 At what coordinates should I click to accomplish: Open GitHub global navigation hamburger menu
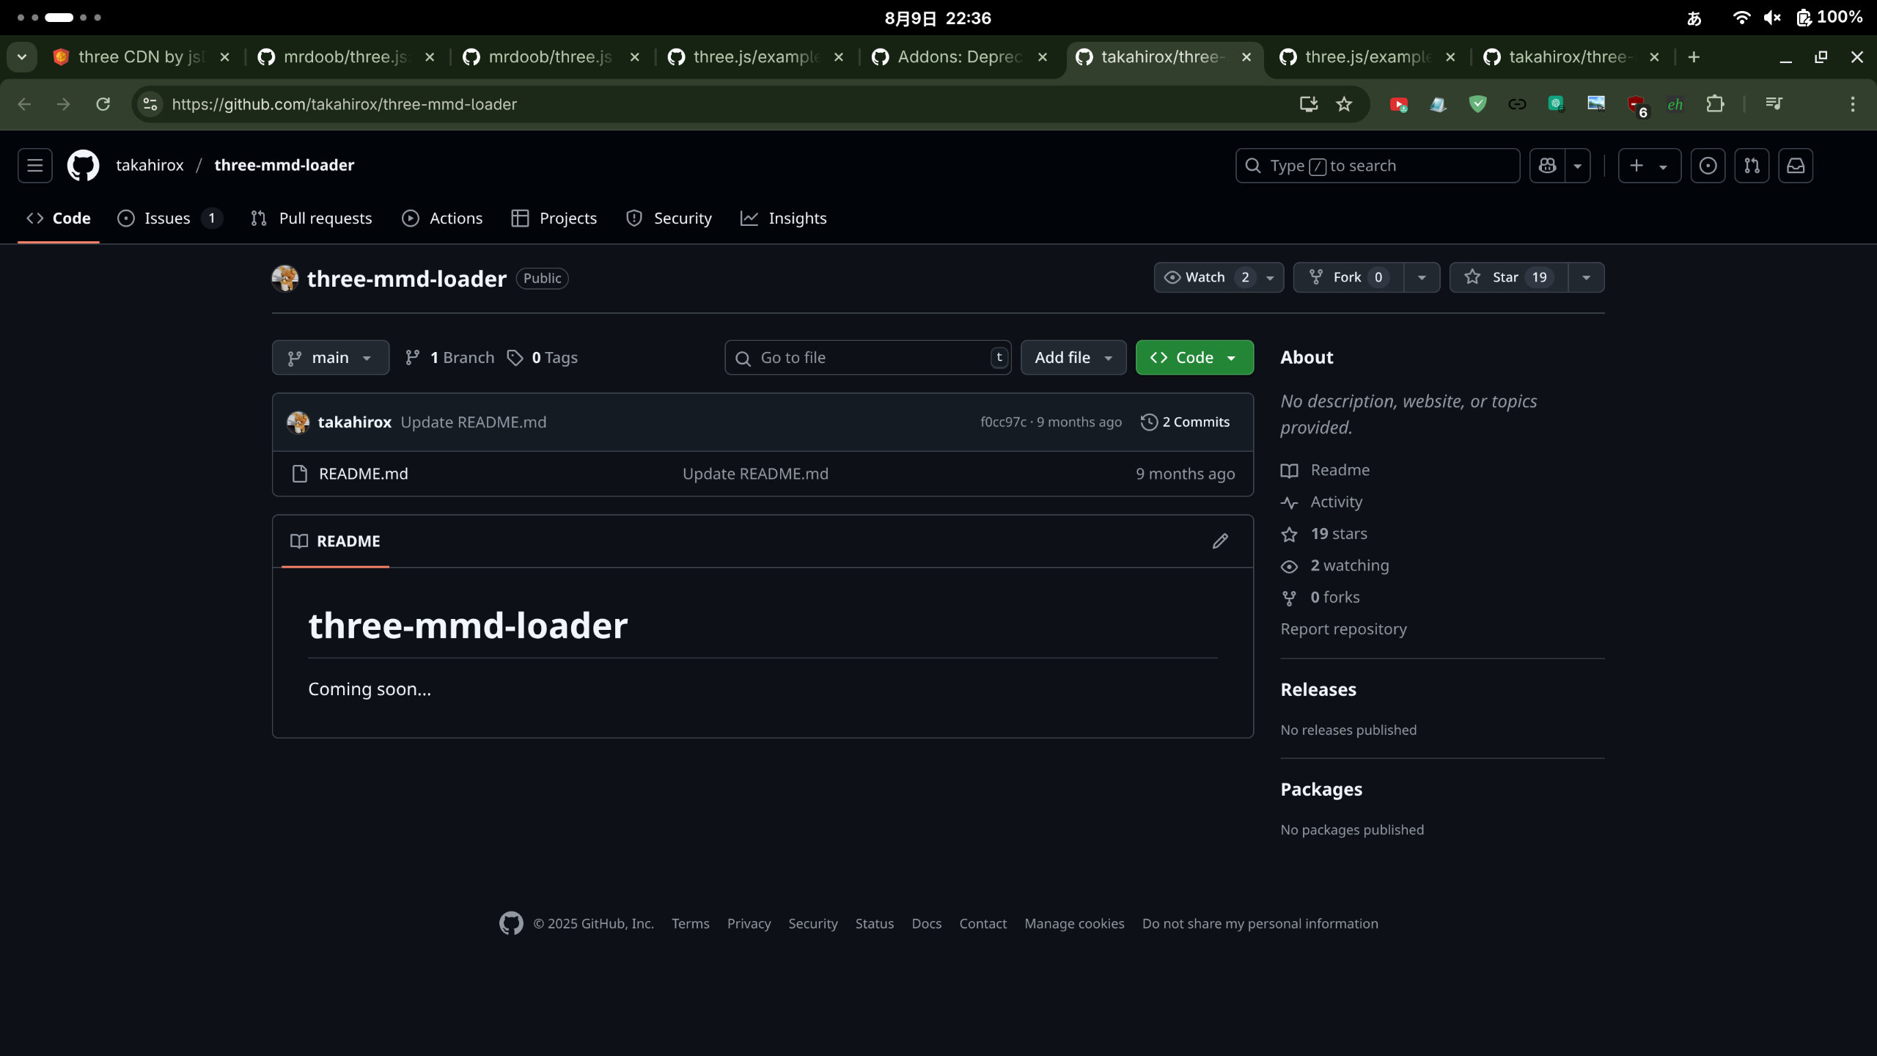point(34,166)
